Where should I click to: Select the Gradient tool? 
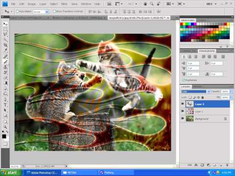(x=5, y=83)
